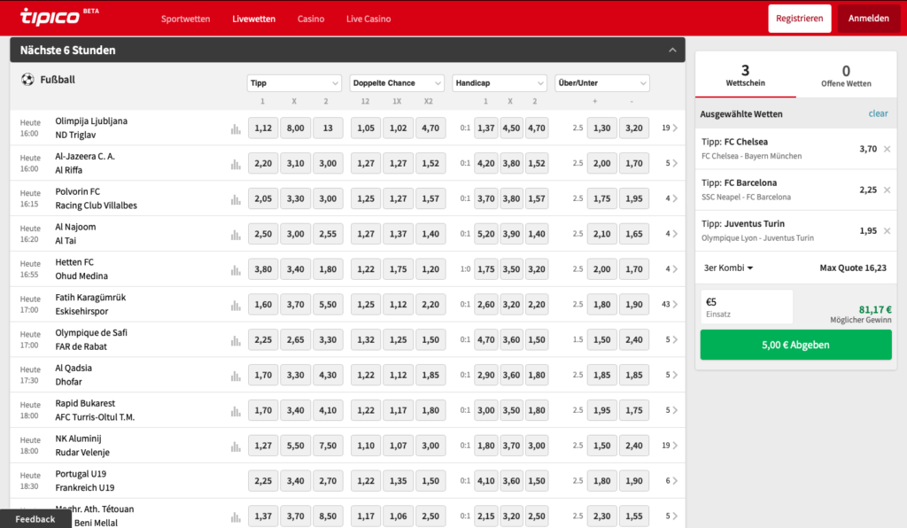
Task: Go to Sportwetten in top navigation
Action: (x=186, y=19)
